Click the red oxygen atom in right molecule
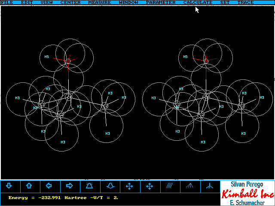 point(206,61)
